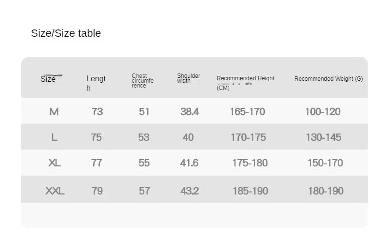Click the XXL size row label
Image resolution: width=386 pixels, height=252 pixels.
click(55, 191)
